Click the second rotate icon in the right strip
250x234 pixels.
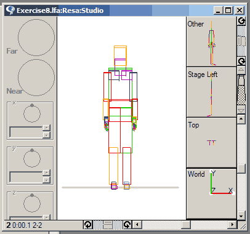(x=241, y=61)
